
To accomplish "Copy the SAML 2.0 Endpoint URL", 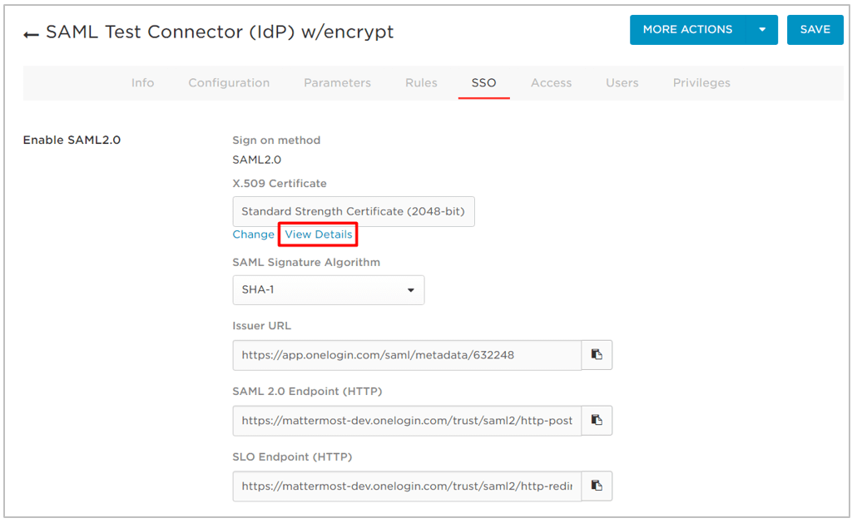I will tap(597, 421).
